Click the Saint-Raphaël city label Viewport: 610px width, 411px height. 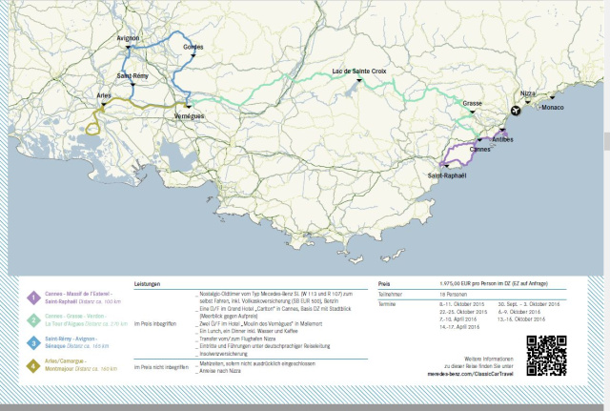[x=447, y=176]
